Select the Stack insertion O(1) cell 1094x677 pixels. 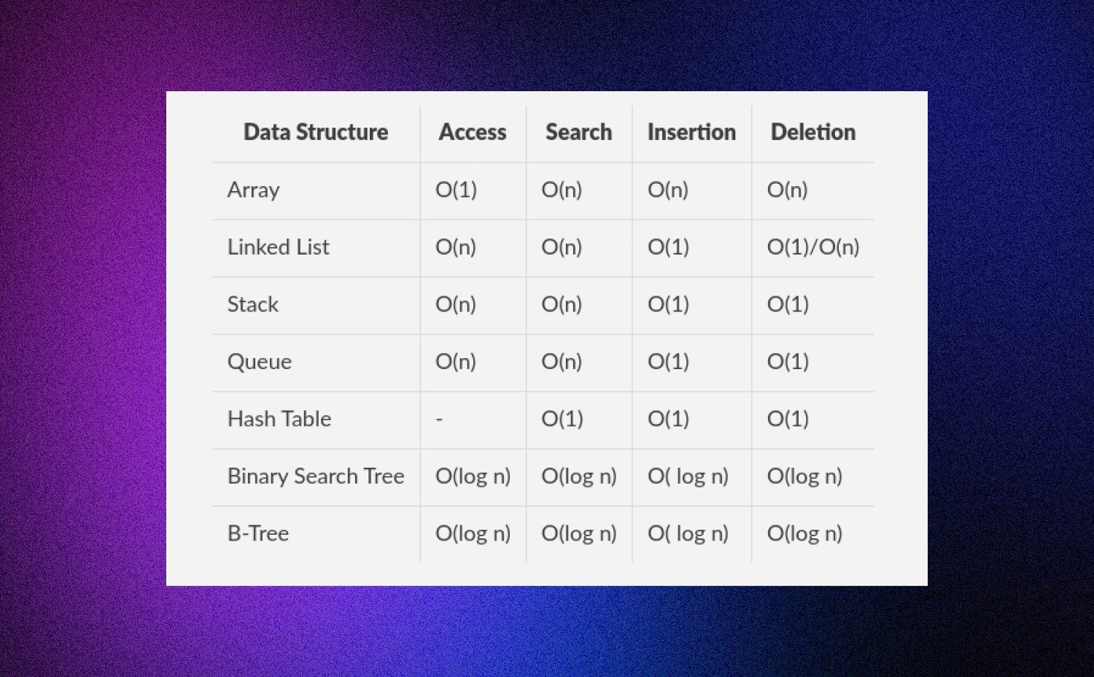pyautogui.click(x=668, y=304)
